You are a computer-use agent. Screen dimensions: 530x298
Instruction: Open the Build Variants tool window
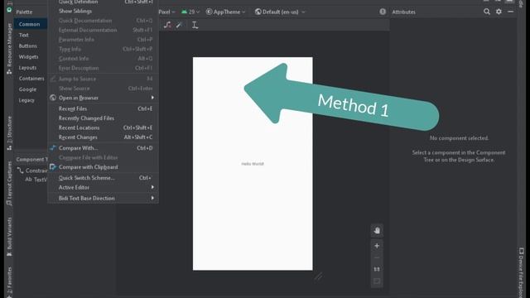point(9,237)
